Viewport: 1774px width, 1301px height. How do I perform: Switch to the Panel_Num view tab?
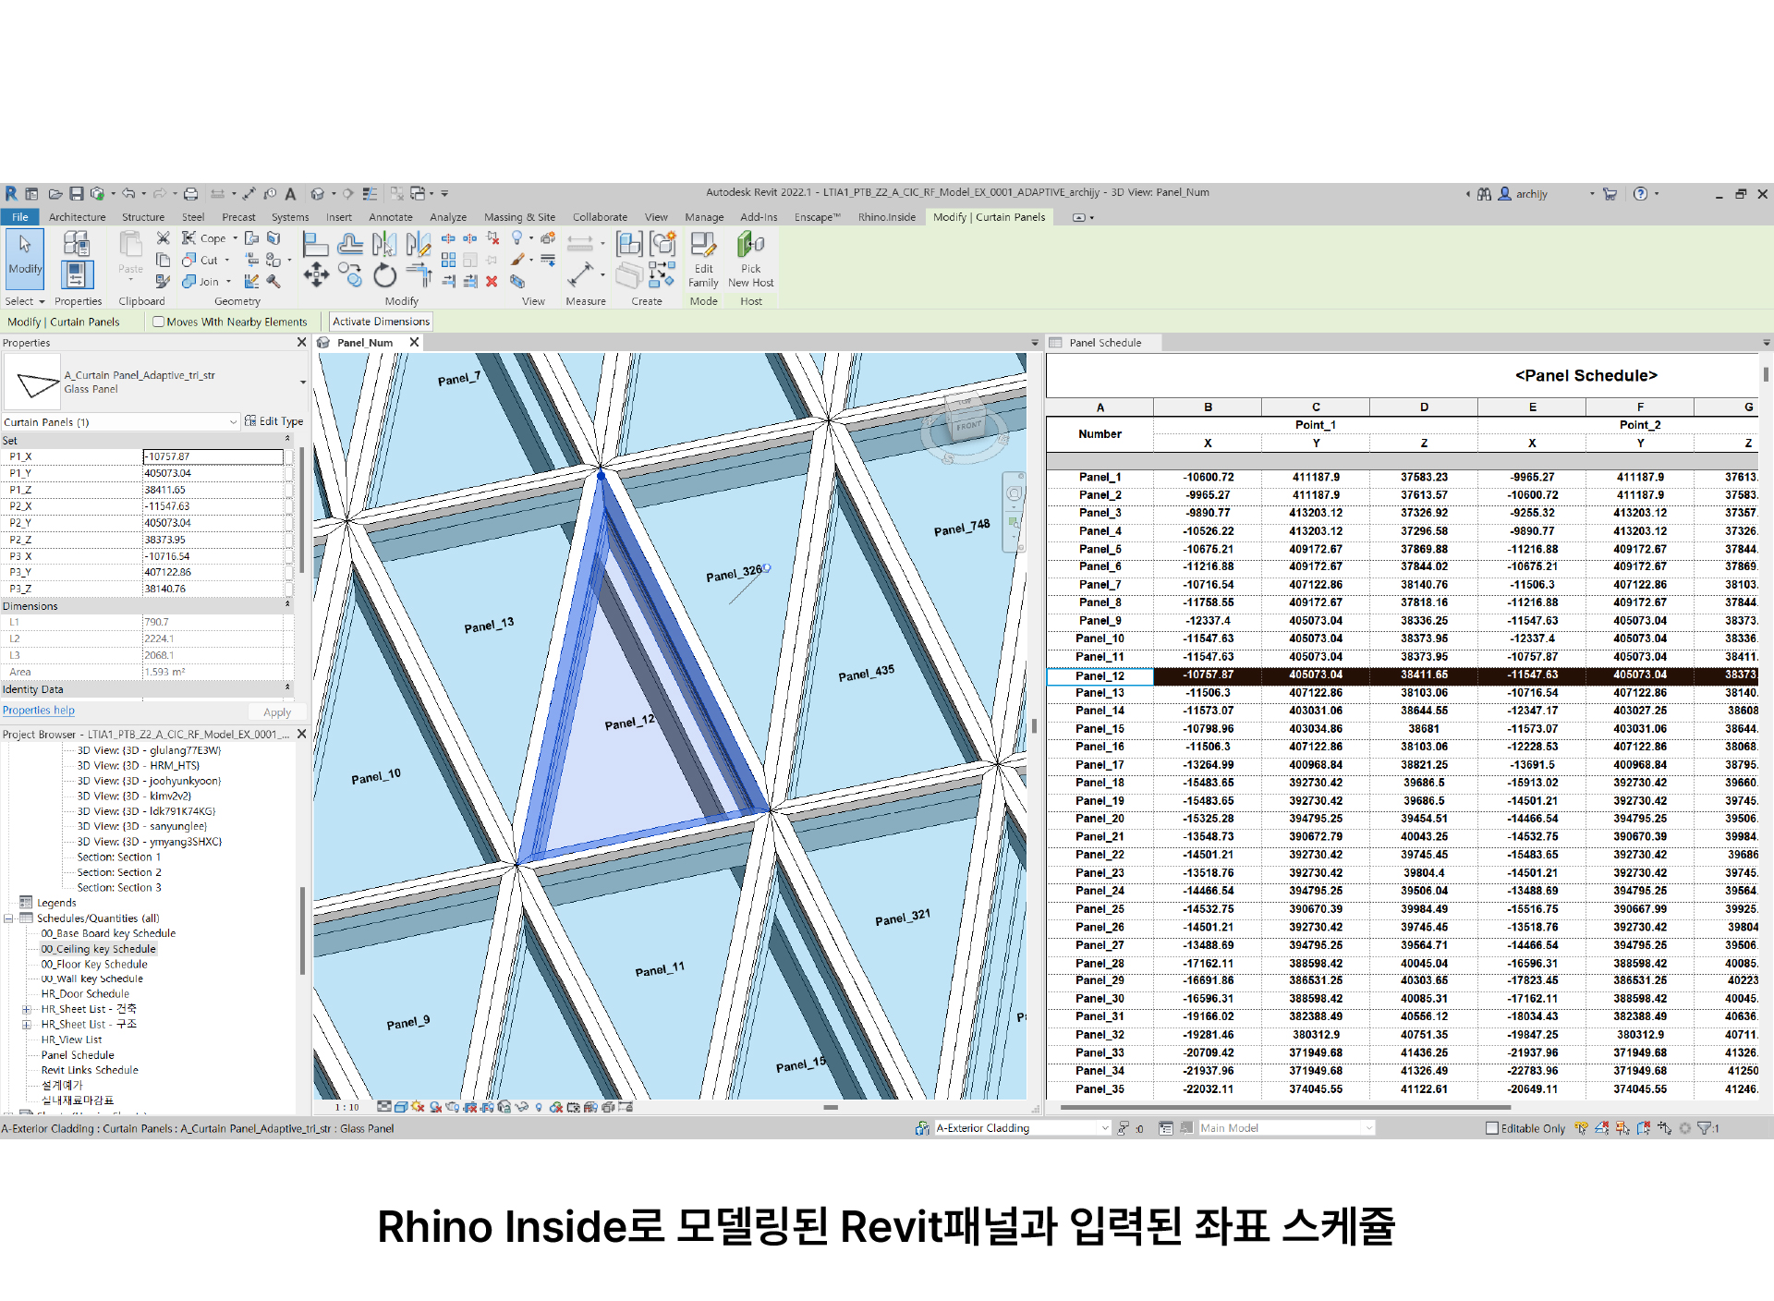point(365,343)
